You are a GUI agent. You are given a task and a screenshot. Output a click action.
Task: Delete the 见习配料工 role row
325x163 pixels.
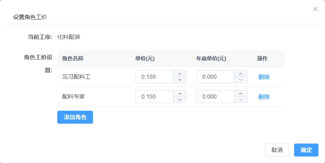click(264, 77)
